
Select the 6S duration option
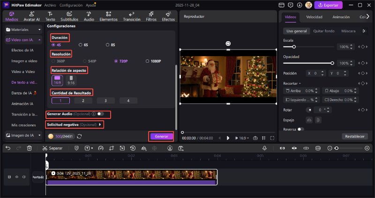coord(83,44)
